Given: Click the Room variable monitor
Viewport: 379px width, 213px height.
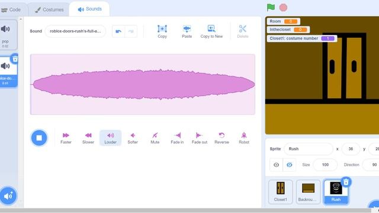Looking at the screenshot, I should [284, 21].
